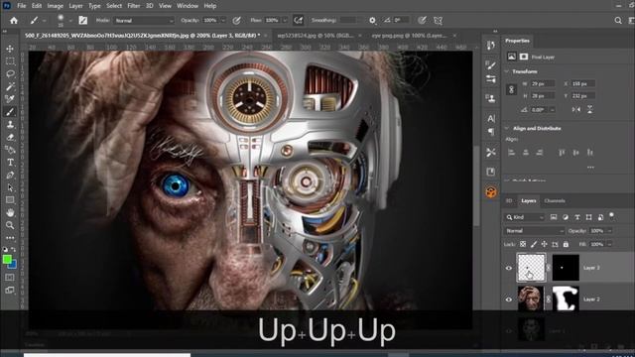Select the Magic Wand tool
Viewport: 635px width, 357px height.
(x=10, y=86)
